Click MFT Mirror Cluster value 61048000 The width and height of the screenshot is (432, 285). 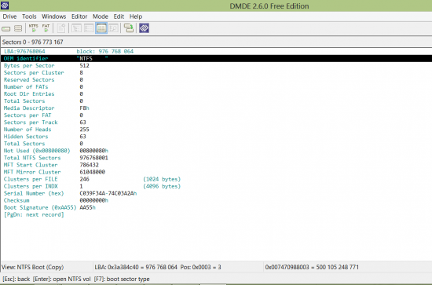pyautogui.click(x=93, y=172)
